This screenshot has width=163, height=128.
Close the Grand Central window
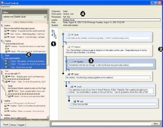pyautogui.click(x=160, y=3)
